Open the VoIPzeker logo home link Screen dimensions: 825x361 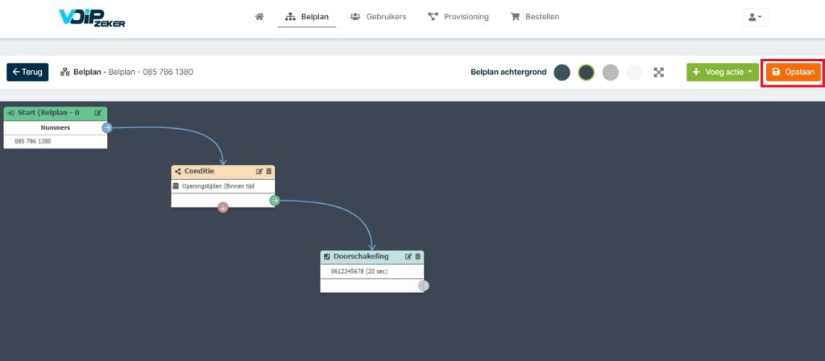coord(92,18)
